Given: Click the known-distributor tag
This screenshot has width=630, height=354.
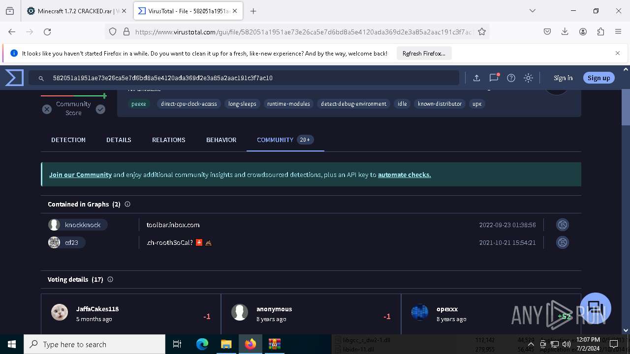Looking at the screenshot, I should 440,104.
